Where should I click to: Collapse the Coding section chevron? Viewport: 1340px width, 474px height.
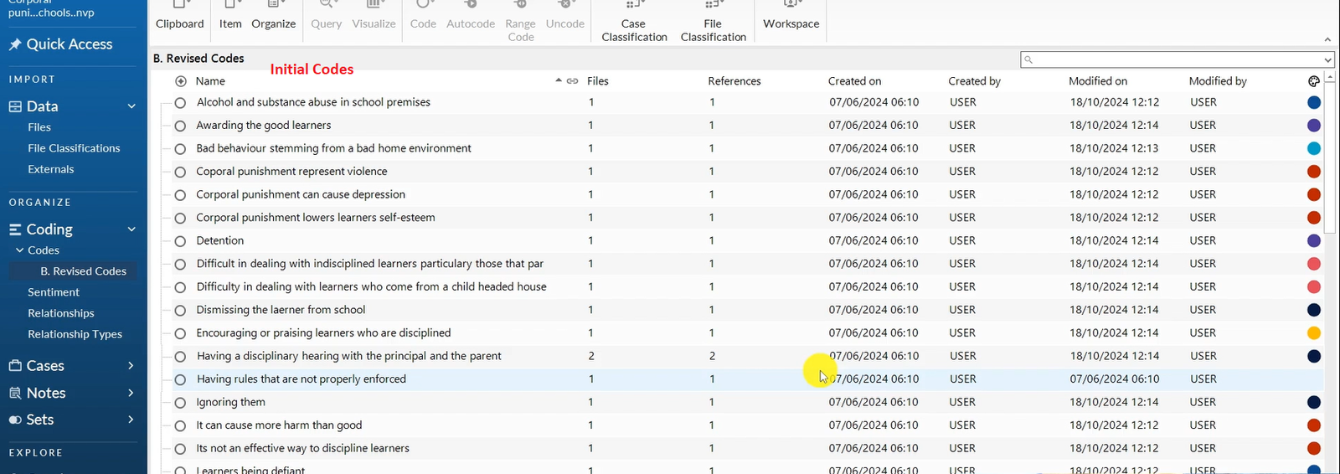pyautogui.click(x=131, y=229)
